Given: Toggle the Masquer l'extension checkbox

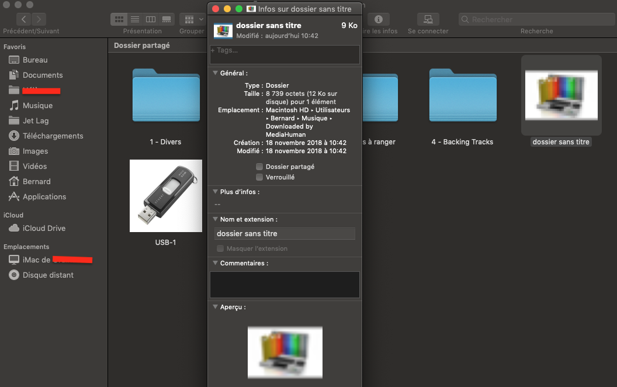Looking at the screenshot, I should [220, 248].
